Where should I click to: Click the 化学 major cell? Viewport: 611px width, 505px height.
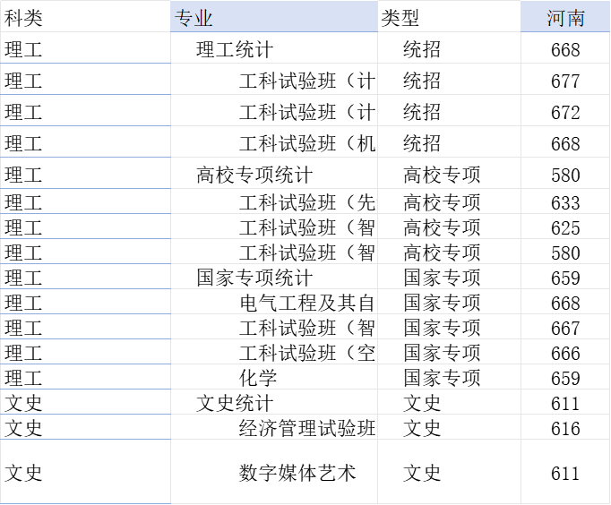[x=258, y=378]
